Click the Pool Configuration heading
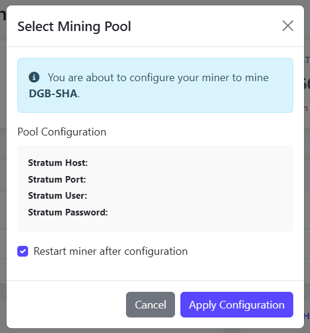Screen dimensions: 310x333 [x=62, y=132]
